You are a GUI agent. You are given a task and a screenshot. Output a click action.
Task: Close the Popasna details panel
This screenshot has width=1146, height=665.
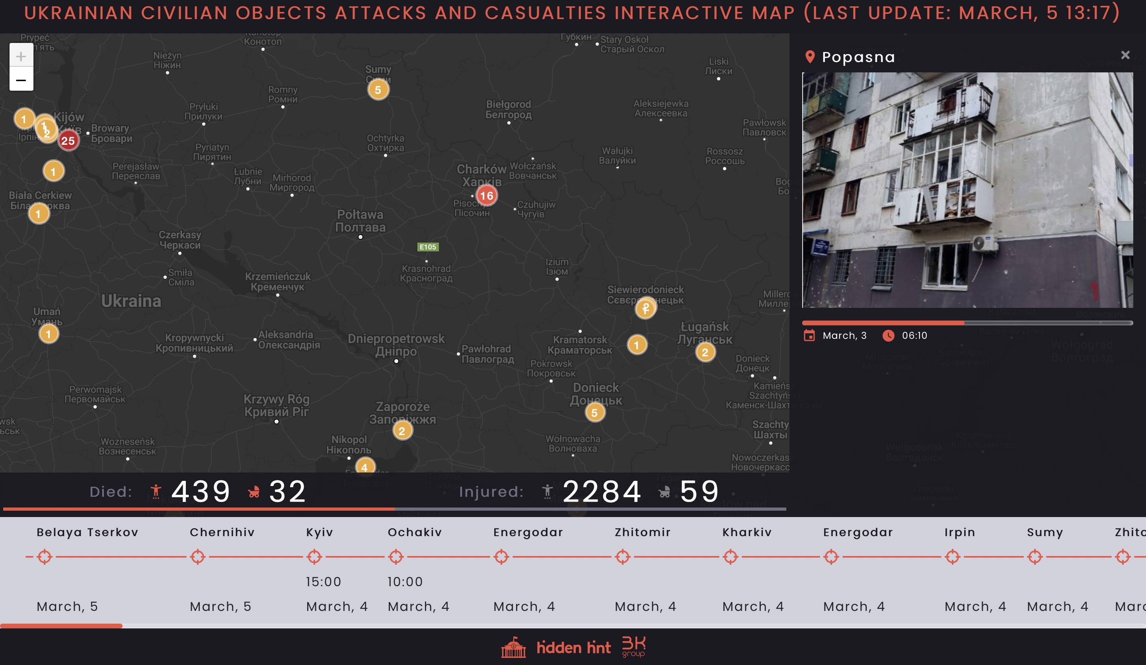coord(1125,55)
